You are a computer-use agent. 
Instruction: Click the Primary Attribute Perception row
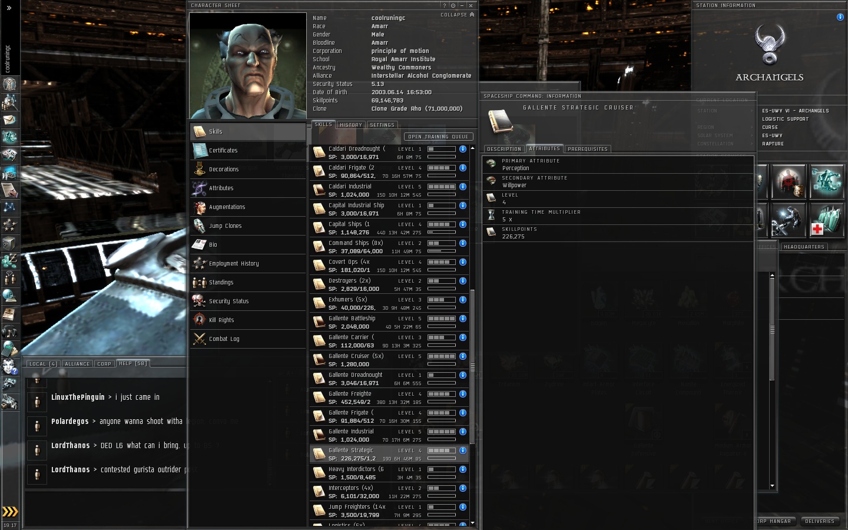coord(618,164)
